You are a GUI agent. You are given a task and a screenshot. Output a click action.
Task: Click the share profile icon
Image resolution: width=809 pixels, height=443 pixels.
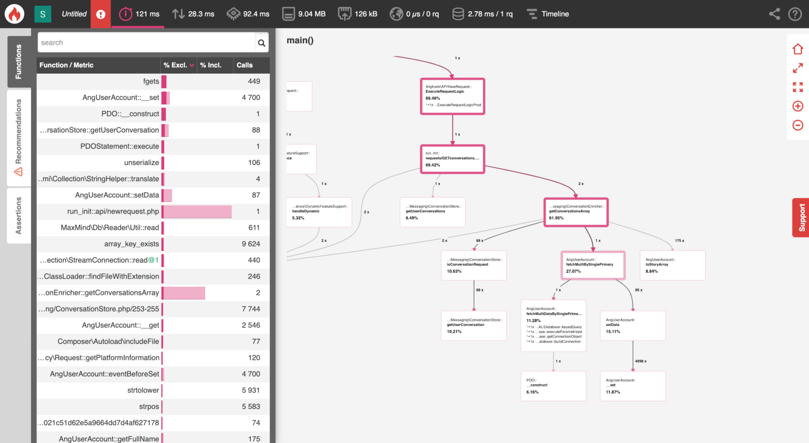point(774,14)
